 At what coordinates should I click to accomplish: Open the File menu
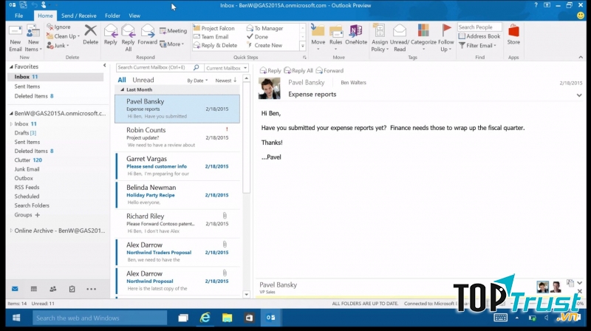(19, 16)
